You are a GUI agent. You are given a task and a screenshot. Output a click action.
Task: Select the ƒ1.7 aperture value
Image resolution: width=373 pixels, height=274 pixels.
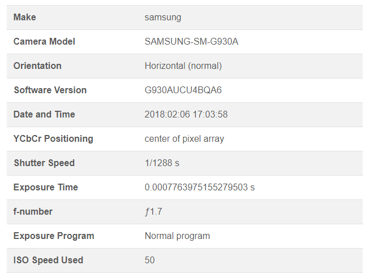[153, 212]
